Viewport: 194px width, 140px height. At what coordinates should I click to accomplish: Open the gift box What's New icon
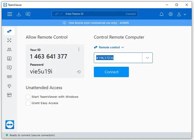pyautogui.click(x=9, y=95)
